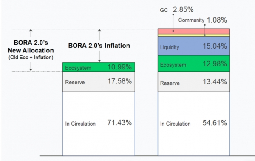Click the In Circulation label beside 54.61%
This screenshot has width=255, height=161.
175,124
